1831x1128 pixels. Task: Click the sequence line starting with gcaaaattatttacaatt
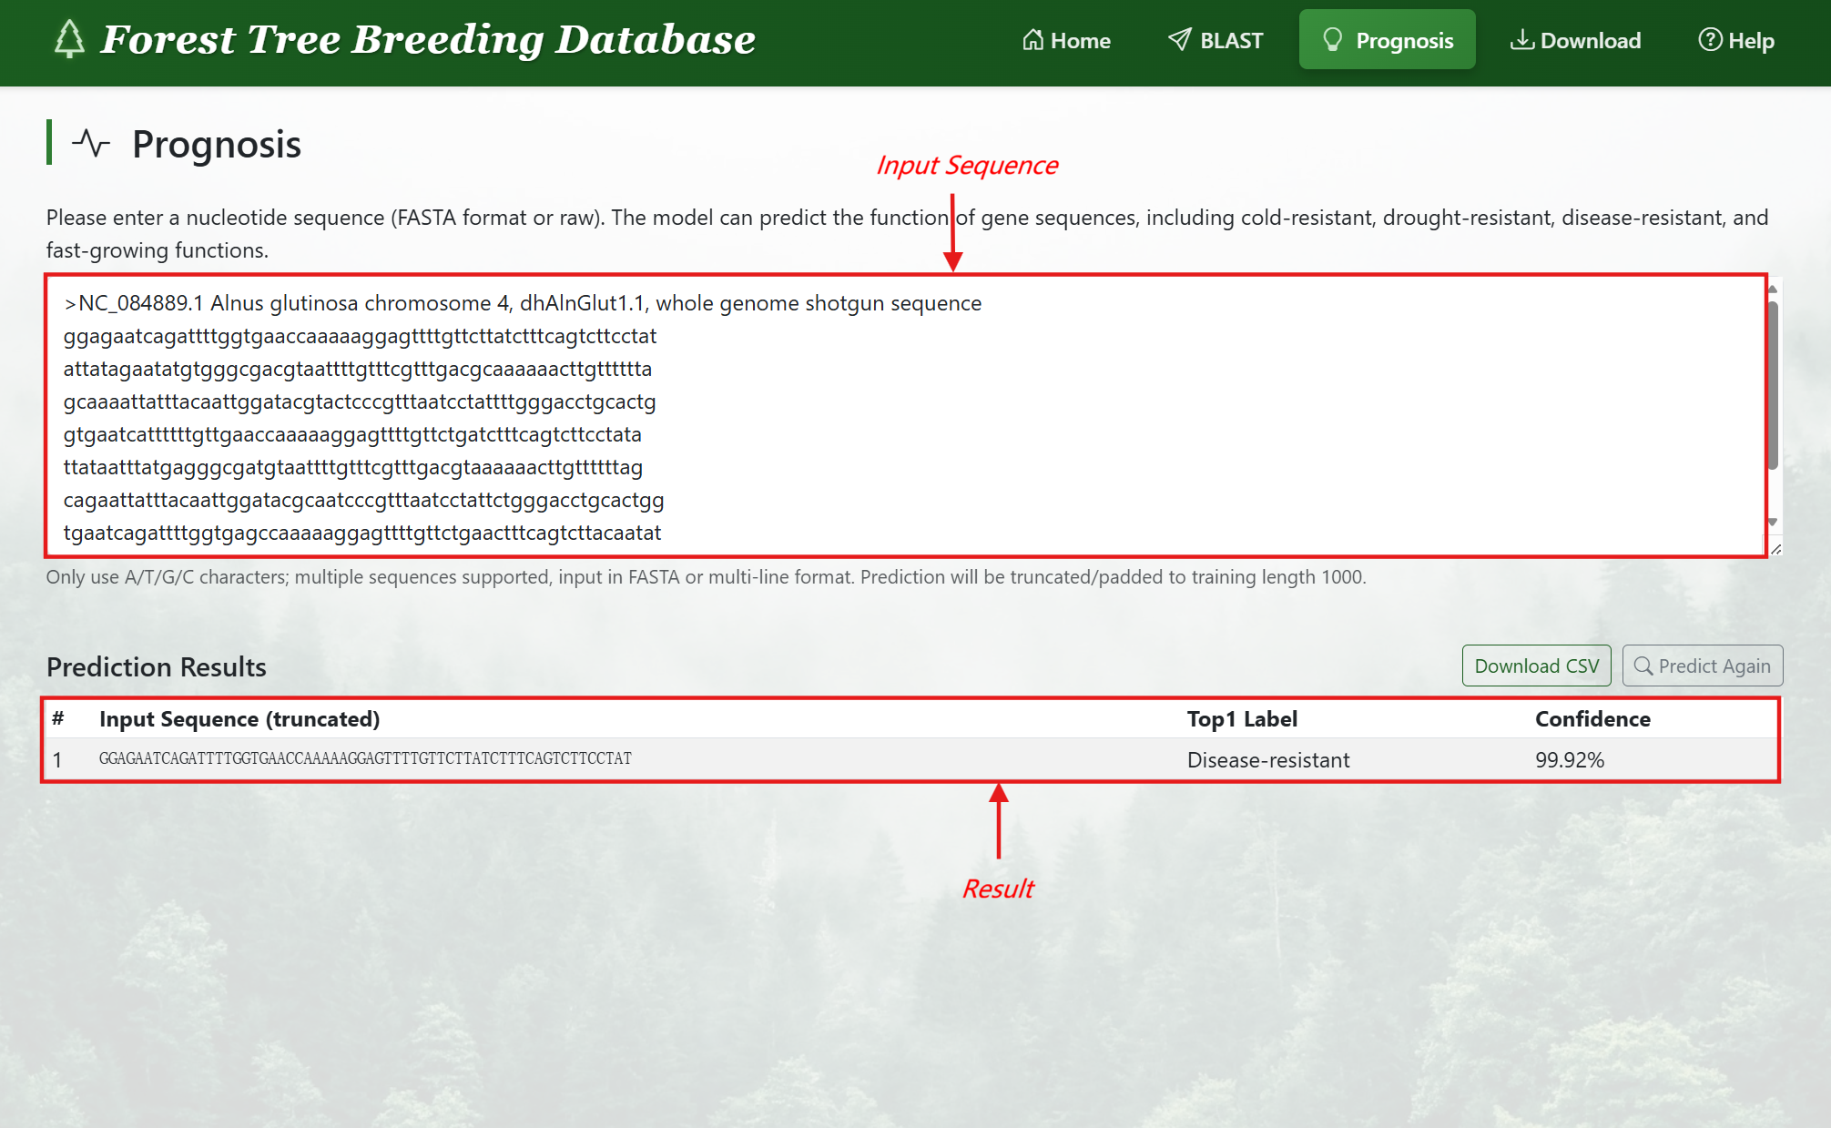pos(360,401)
